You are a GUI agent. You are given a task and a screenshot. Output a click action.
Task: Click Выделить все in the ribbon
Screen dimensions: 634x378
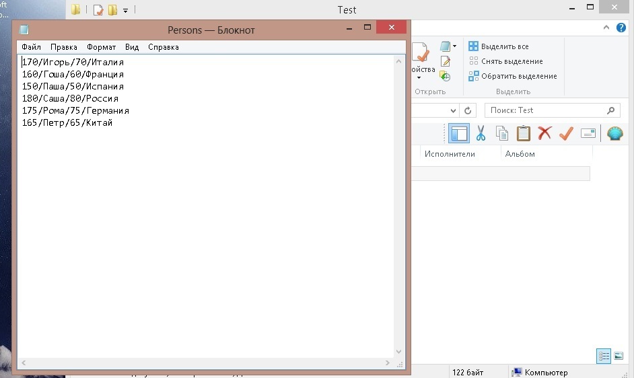click(504, 46)
